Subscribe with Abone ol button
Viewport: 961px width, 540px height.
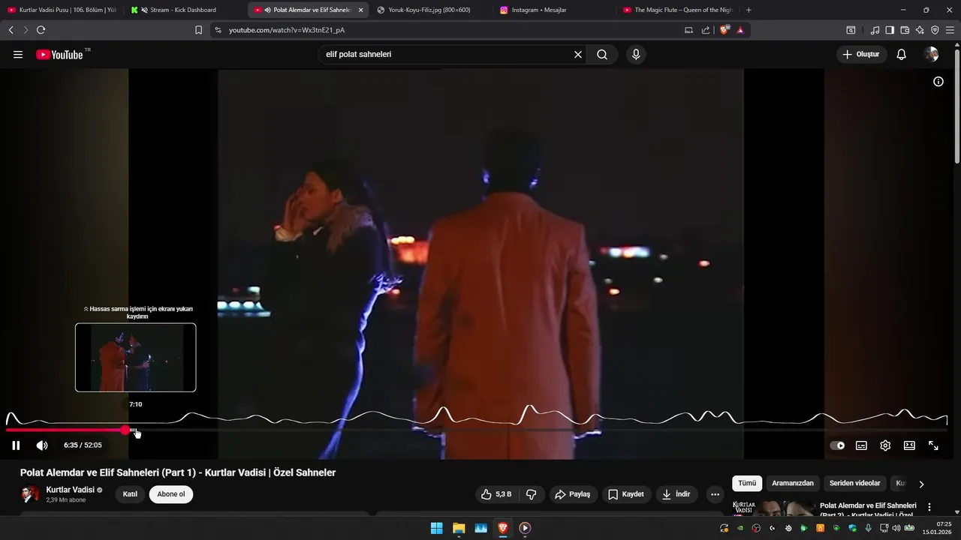point(171,494)
